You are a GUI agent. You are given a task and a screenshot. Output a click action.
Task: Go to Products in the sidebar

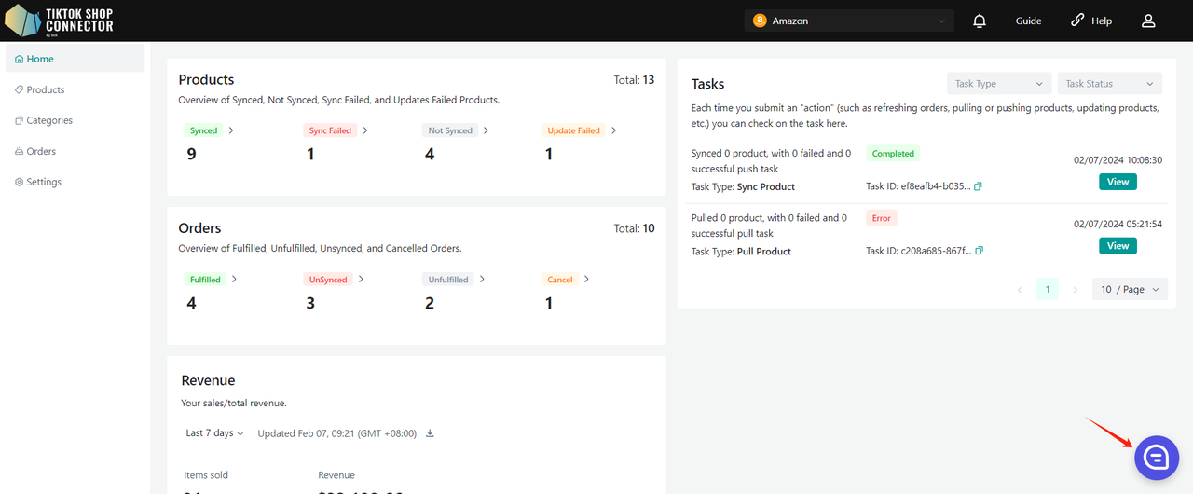tap(46, 89)
